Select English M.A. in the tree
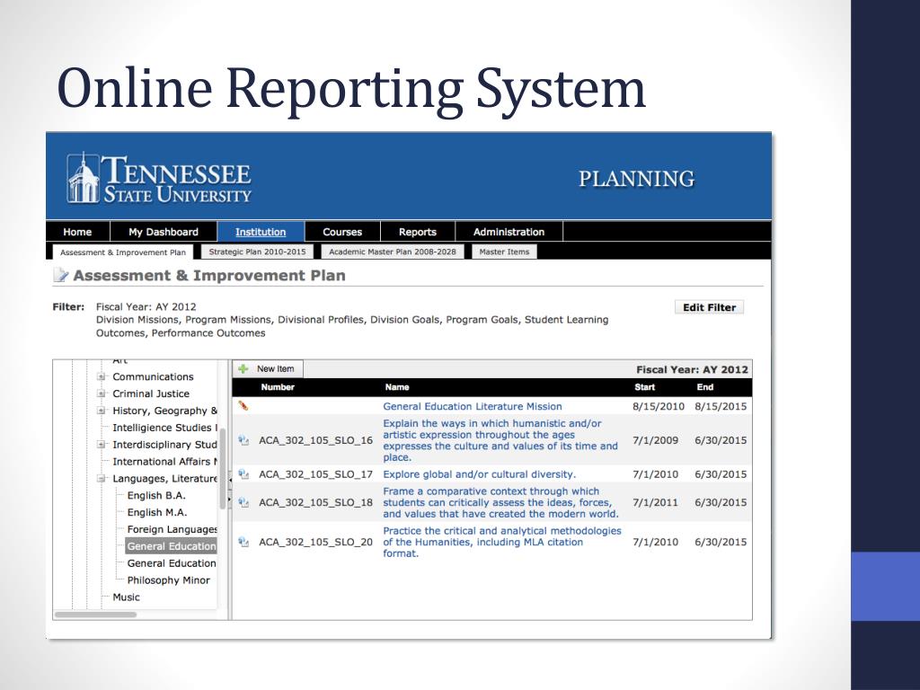Viewport: 920px width, 690px height. click(157, 512)
